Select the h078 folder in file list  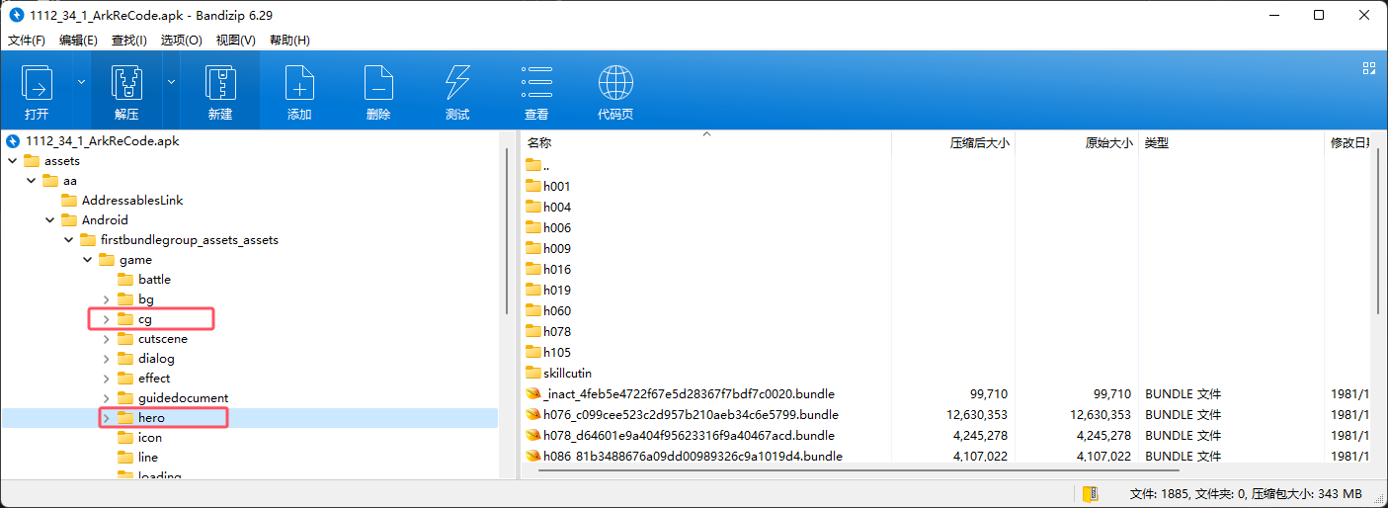(548, 331)
